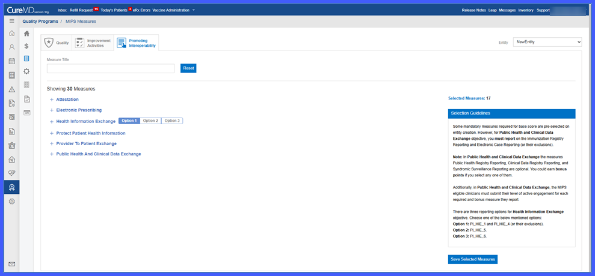The width and height of the screenshot is (595, 276).
Task: Click the API icon in secondary sidebar
Action: pos(26,113)
